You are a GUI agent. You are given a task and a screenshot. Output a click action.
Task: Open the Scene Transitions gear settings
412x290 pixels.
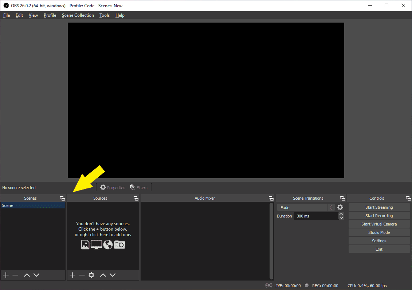pos(340,207)
